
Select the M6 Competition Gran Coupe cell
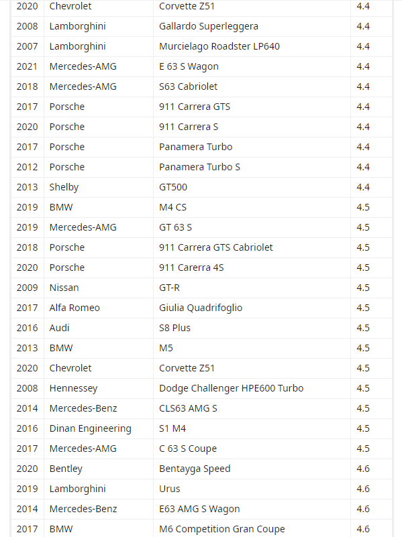tap(252, 528)
